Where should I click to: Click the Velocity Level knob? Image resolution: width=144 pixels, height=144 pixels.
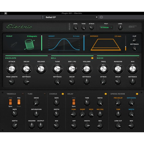click(x=75, y=28)
